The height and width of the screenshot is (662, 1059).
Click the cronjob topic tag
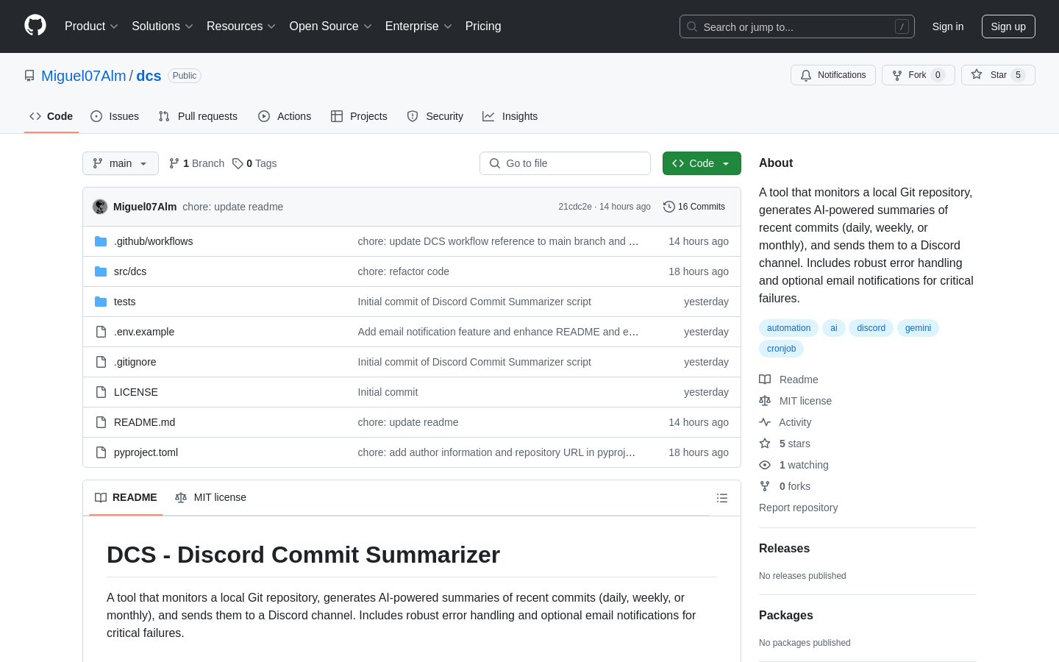[x=781, y=349]
